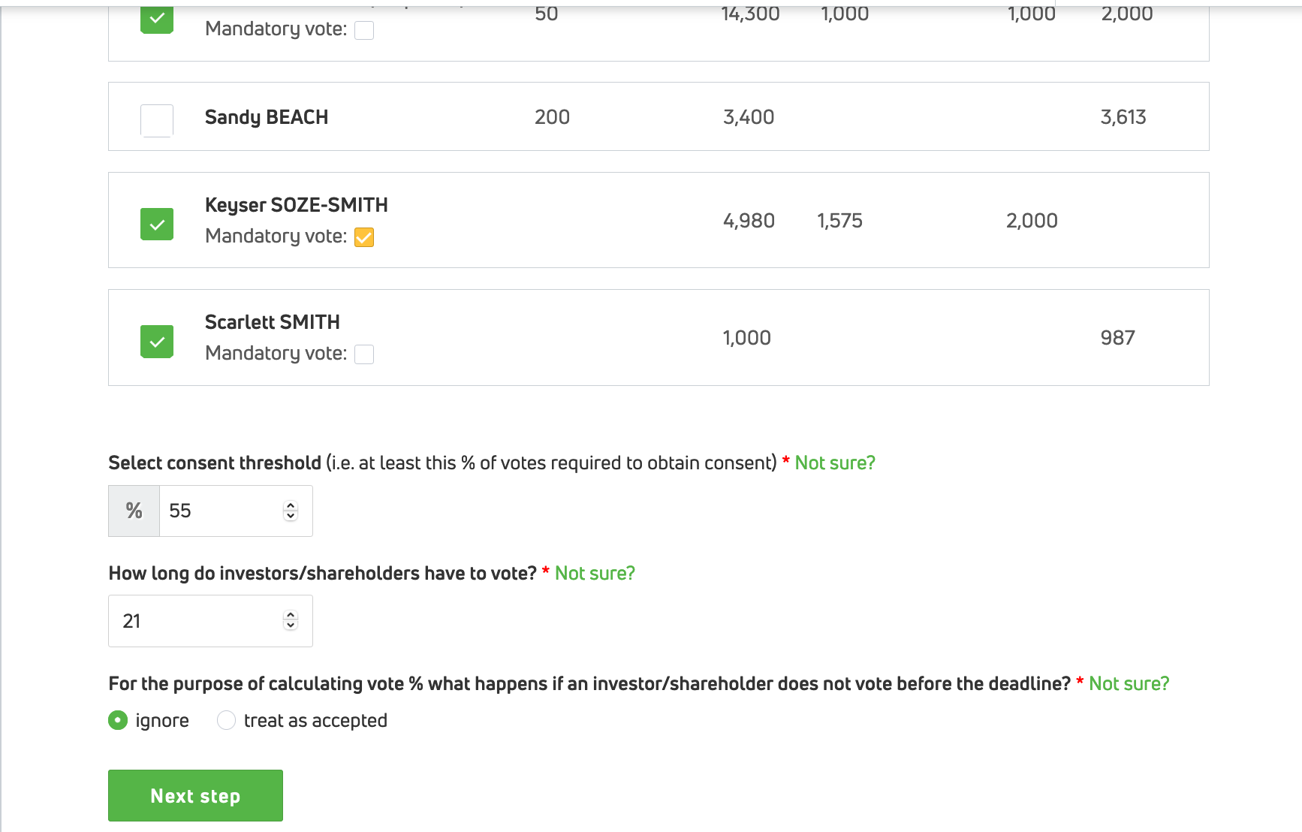Click Scarlett SMITH's 1,000 value
Viewport: 1302px width, 832px height.
746,338
